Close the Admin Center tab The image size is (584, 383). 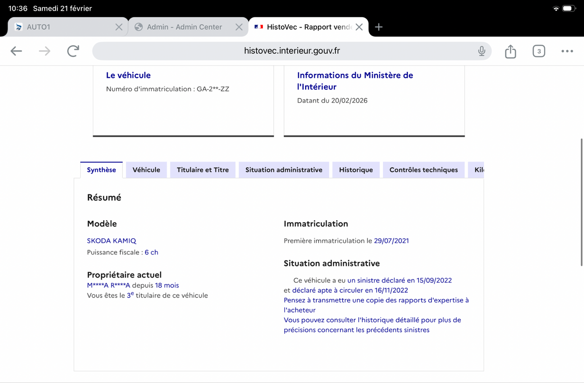click(239, 27)
